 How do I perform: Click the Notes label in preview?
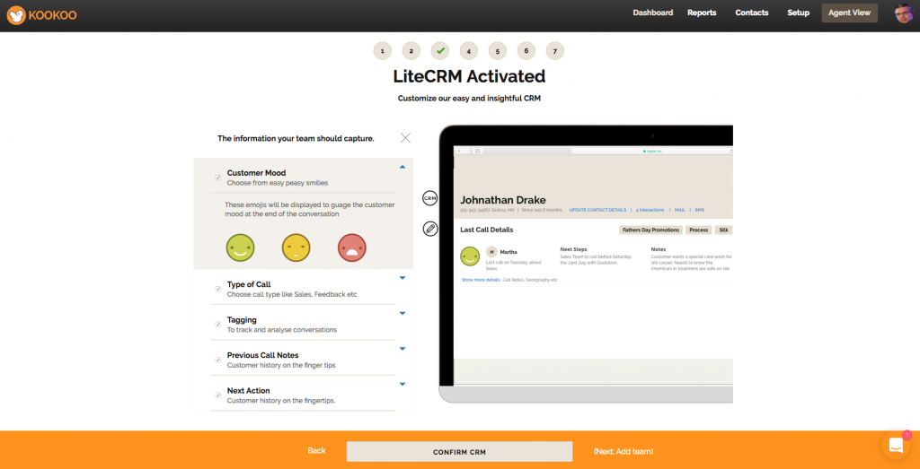tap(659, 248)
